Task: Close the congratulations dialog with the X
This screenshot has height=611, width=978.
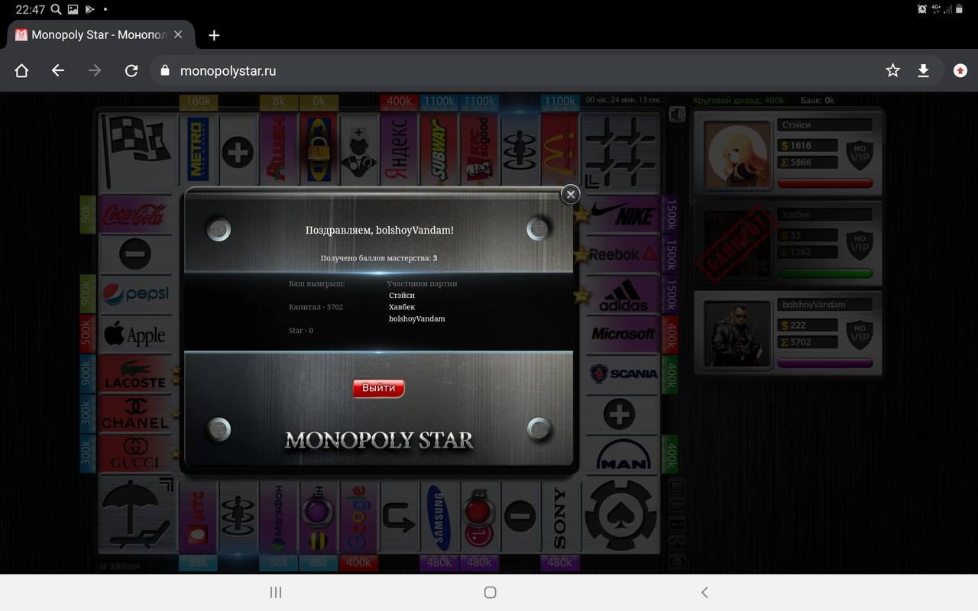Action: coord(570,195)
